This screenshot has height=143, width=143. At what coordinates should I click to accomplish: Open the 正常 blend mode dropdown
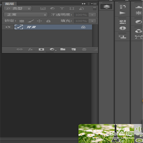click(26, 15)
